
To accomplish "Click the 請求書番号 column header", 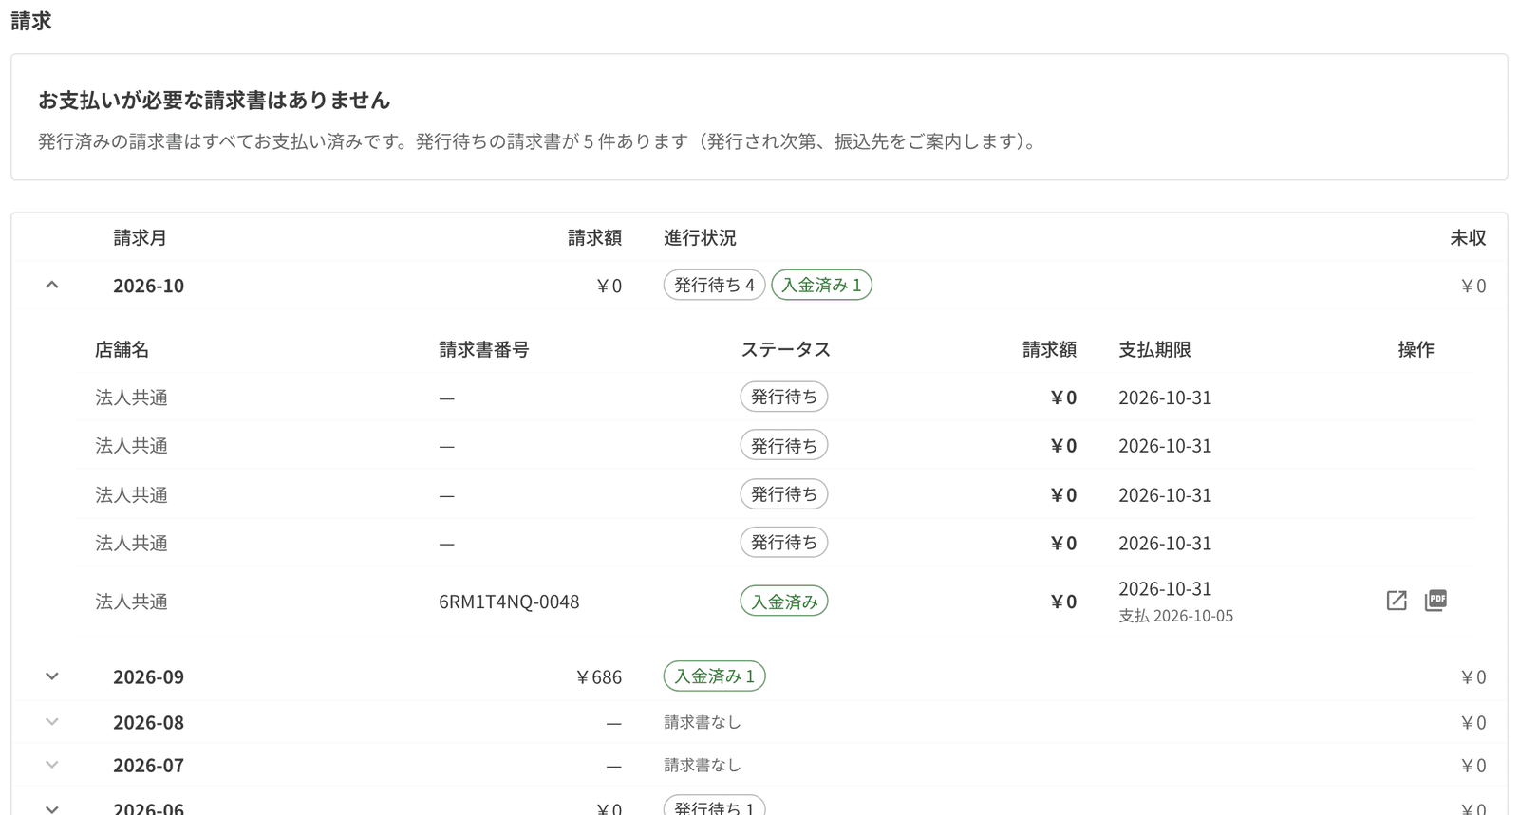I will [484, 349].
